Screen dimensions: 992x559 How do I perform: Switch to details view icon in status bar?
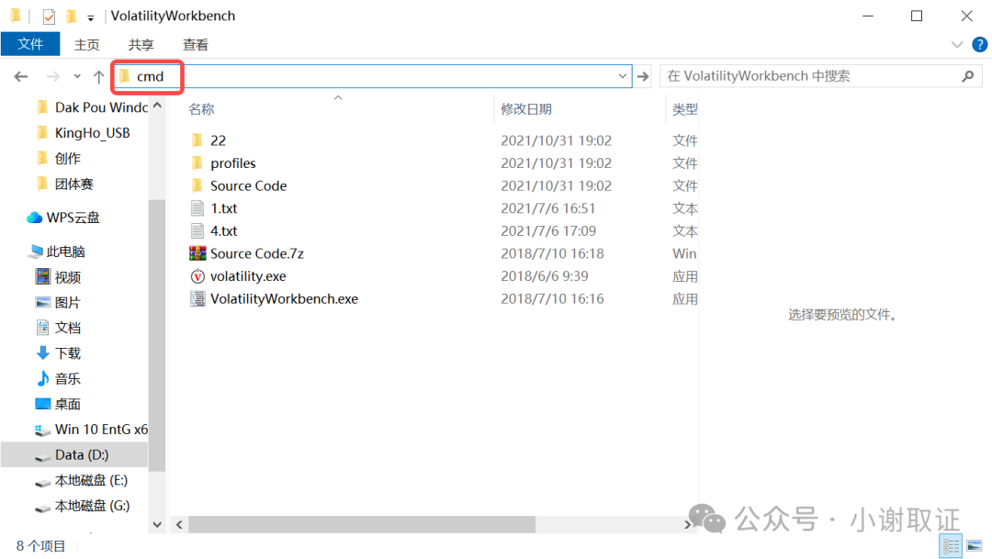click(951, 546)
